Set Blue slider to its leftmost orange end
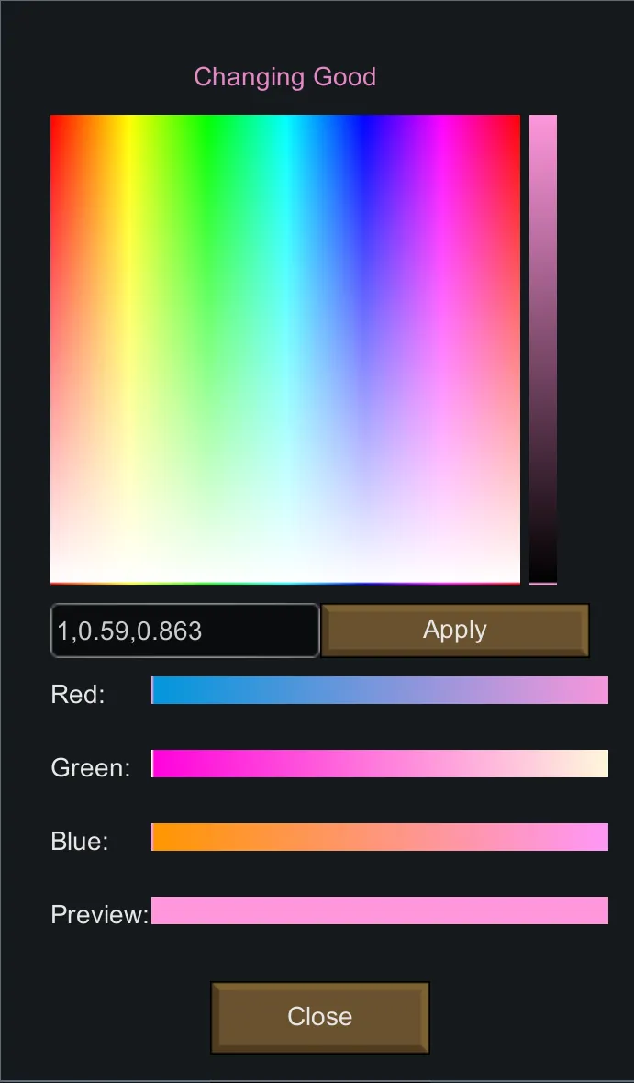This screenshot has height=1083, width=634. (x=154, y=837)
